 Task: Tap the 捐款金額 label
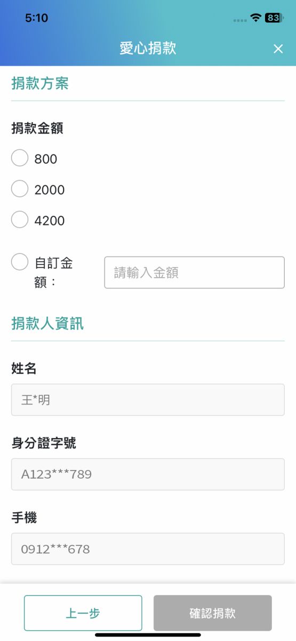pyautogui.click(x=37, y=128)
